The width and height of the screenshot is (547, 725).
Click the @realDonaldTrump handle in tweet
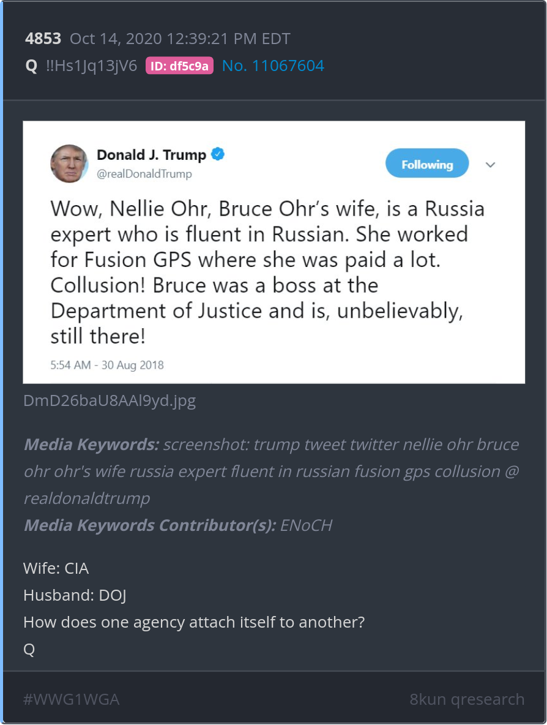click(144, 174)
